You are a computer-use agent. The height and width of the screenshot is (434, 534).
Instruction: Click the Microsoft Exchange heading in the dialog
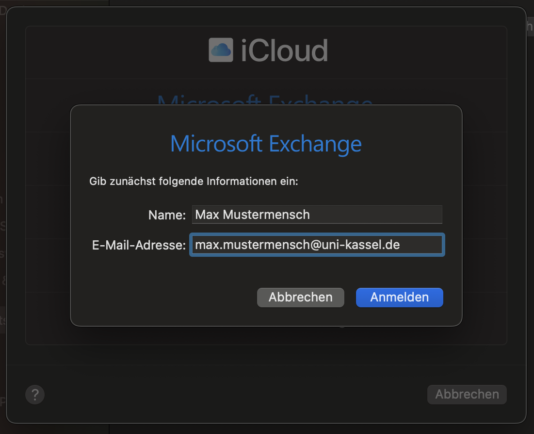click(x=266, y=144)
